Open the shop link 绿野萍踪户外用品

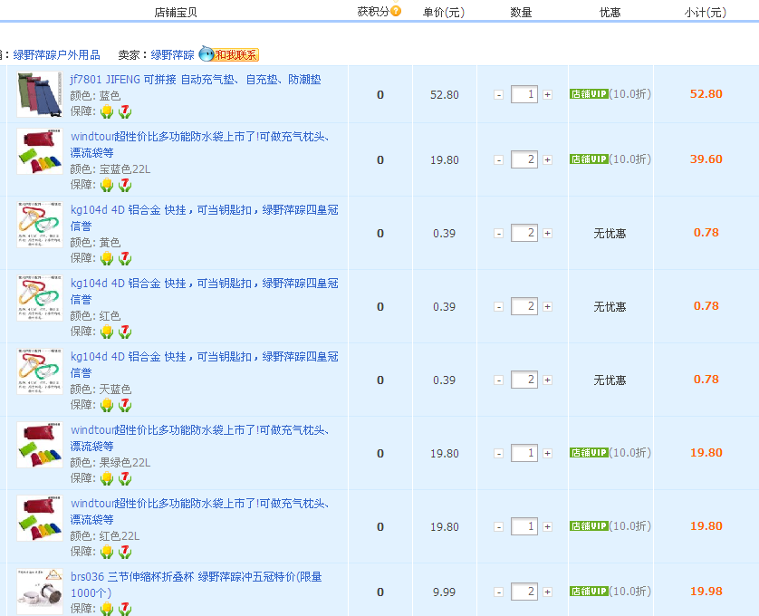57,54
